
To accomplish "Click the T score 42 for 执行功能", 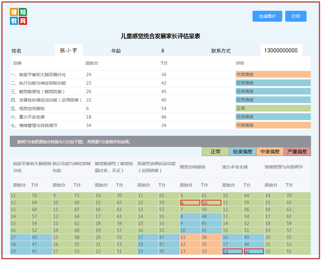I will 164,83.
